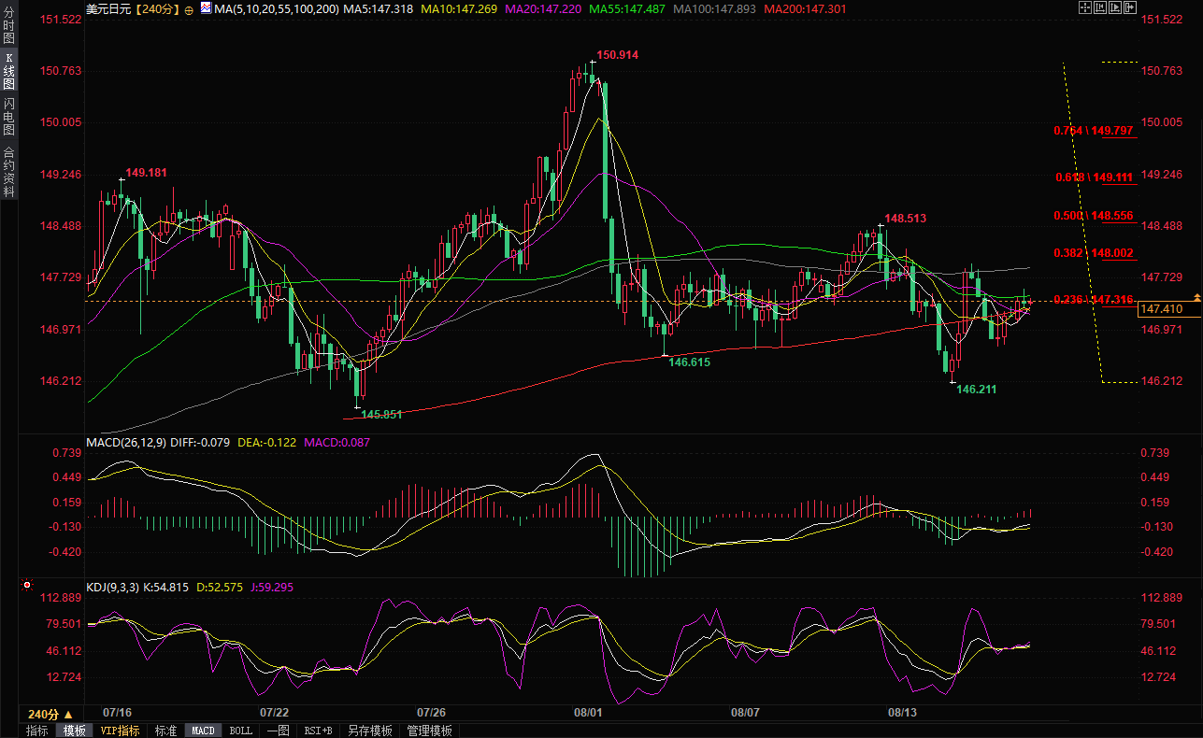Apply the 标准 template
The height and width of the screenshot is (738, 1203).
pyautogui.click(x=165, y=731)
